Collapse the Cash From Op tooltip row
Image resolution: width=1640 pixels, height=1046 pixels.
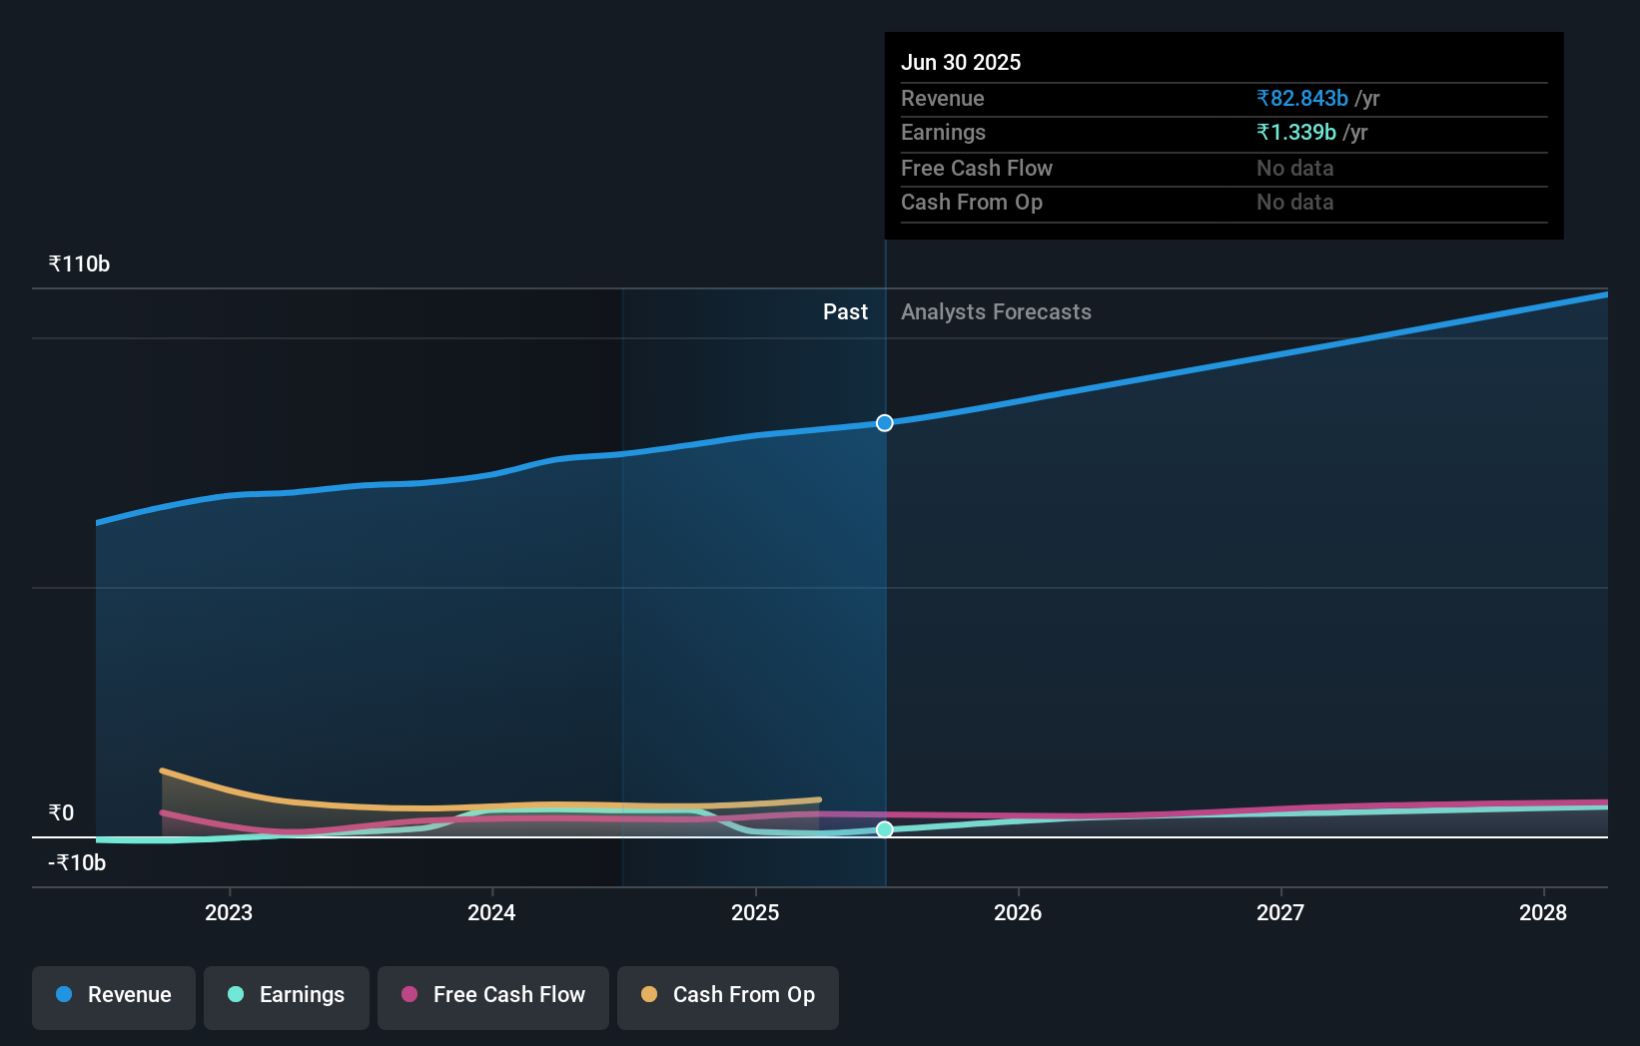click(x=972, y=202)
